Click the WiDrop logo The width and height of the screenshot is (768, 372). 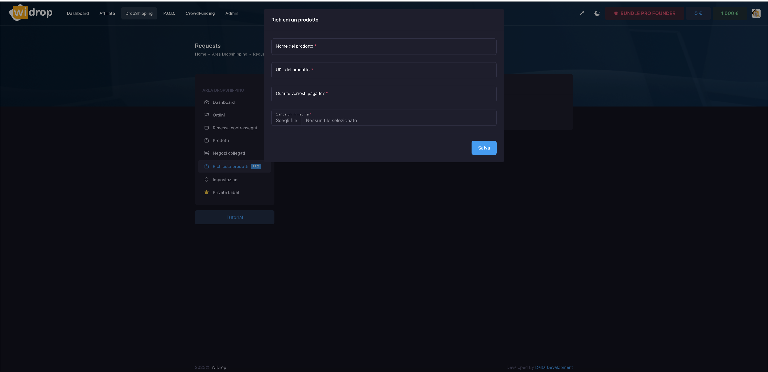coord(31,13)
